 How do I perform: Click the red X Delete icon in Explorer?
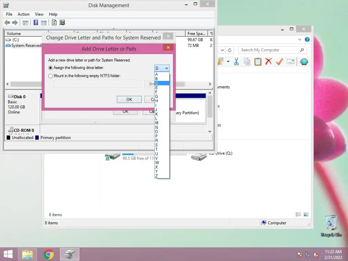click(268, 62)
